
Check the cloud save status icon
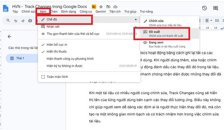(x=115, y=7)
